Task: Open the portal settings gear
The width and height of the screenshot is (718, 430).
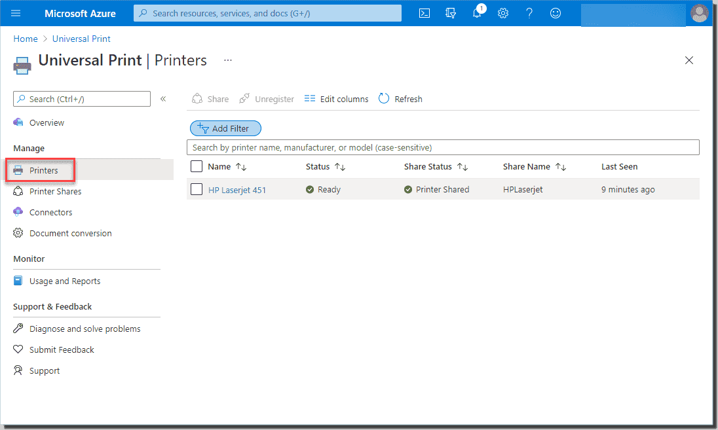Action: (503, 12)
